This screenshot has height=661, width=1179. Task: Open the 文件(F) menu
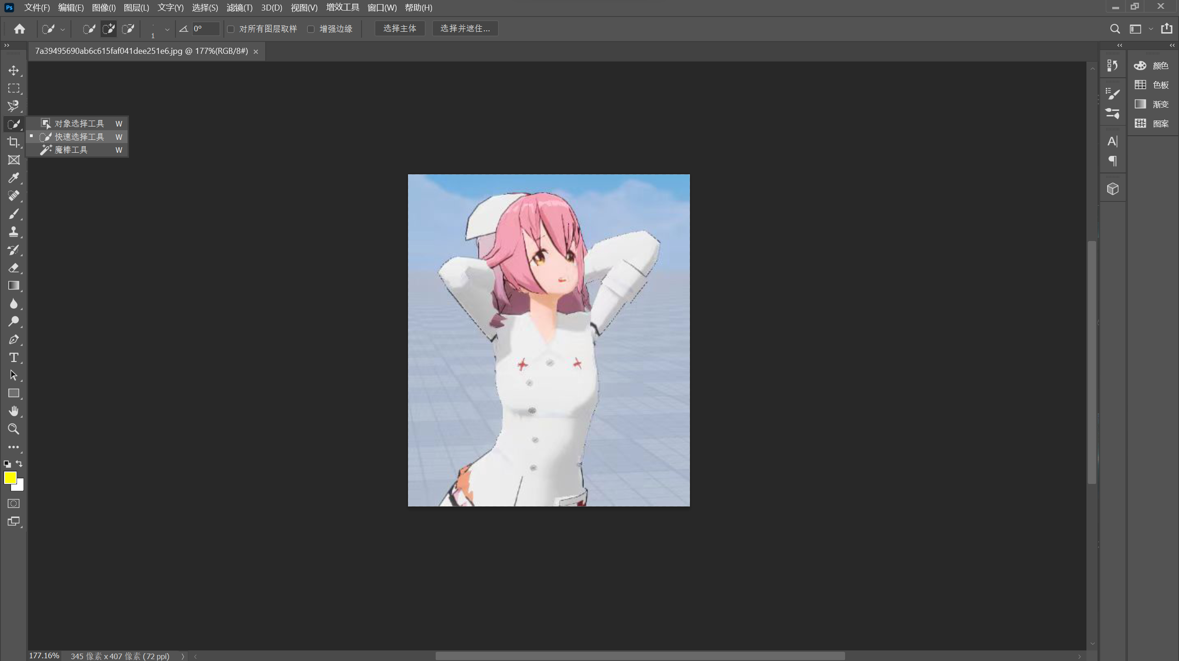point(37,8)
